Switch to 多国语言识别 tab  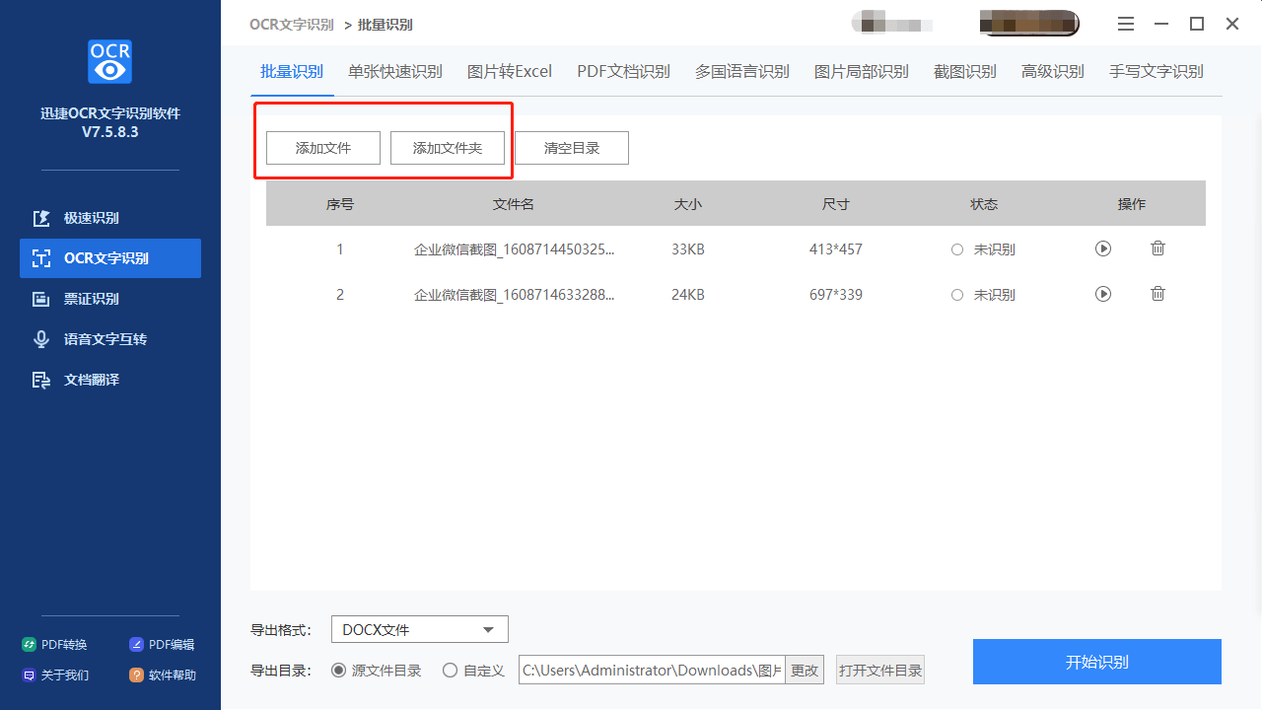(742, 72)
